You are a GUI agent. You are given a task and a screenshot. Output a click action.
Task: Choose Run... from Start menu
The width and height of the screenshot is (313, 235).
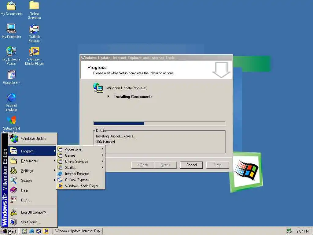(32, 200)
